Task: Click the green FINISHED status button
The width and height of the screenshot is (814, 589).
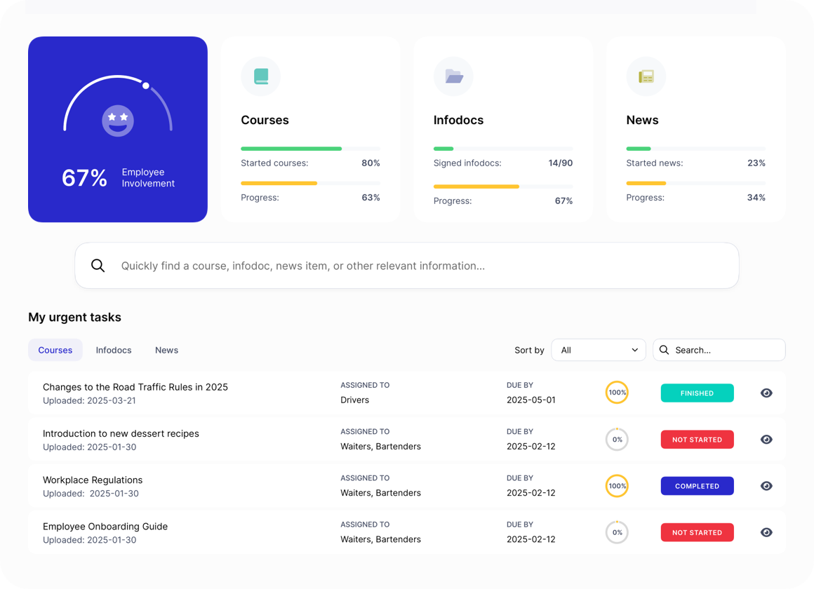Action: pos(697,393)
